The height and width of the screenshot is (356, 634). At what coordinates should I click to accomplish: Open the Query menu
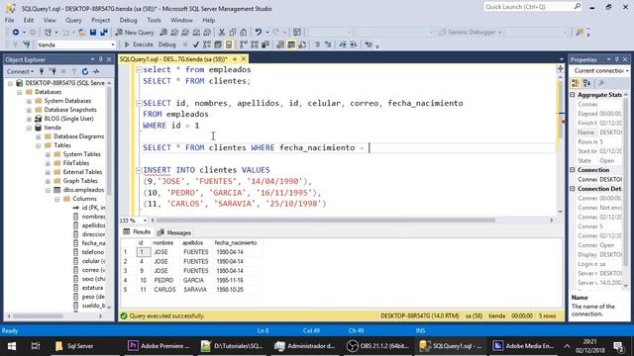coord(73,20)
